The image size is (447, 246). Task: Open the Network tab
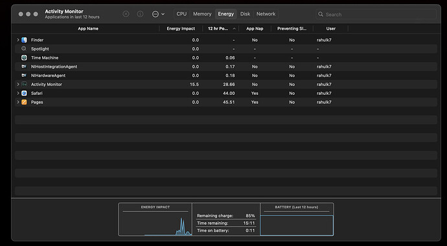[x=266, y=14]
